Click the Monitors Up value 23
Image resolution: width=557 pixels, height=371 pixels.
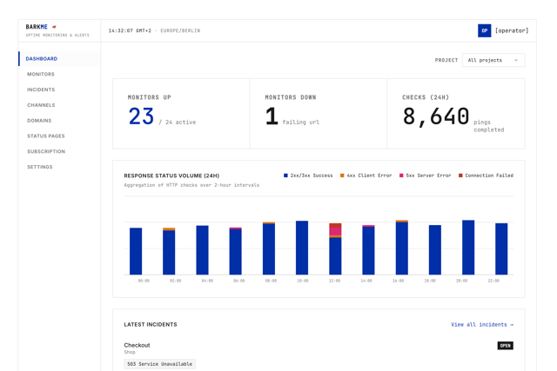tap(141, 116)
